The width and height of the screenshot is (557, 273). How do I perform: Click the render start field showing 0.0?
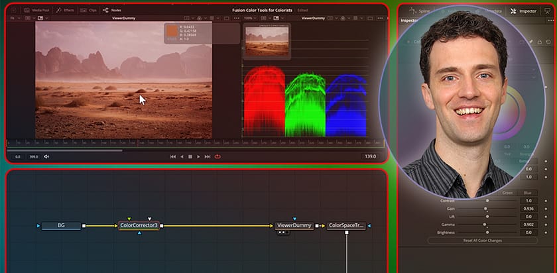[x=18, y=156]
